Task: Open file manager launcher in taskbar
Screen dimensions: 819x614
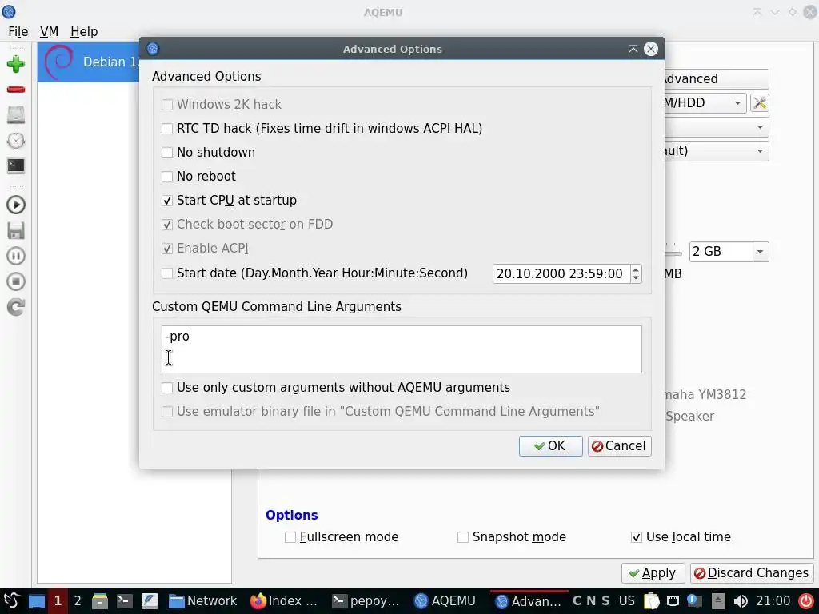Action: pos(99,601)
